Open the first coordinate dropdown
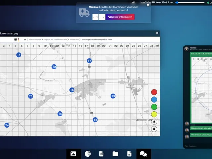 95,17
